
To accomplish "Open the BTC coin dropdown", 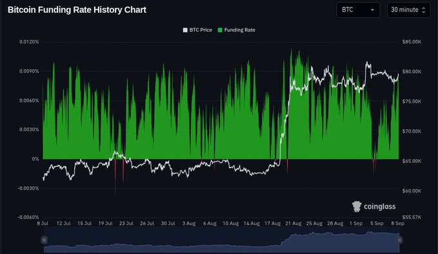I will click(x=358, y=10).
